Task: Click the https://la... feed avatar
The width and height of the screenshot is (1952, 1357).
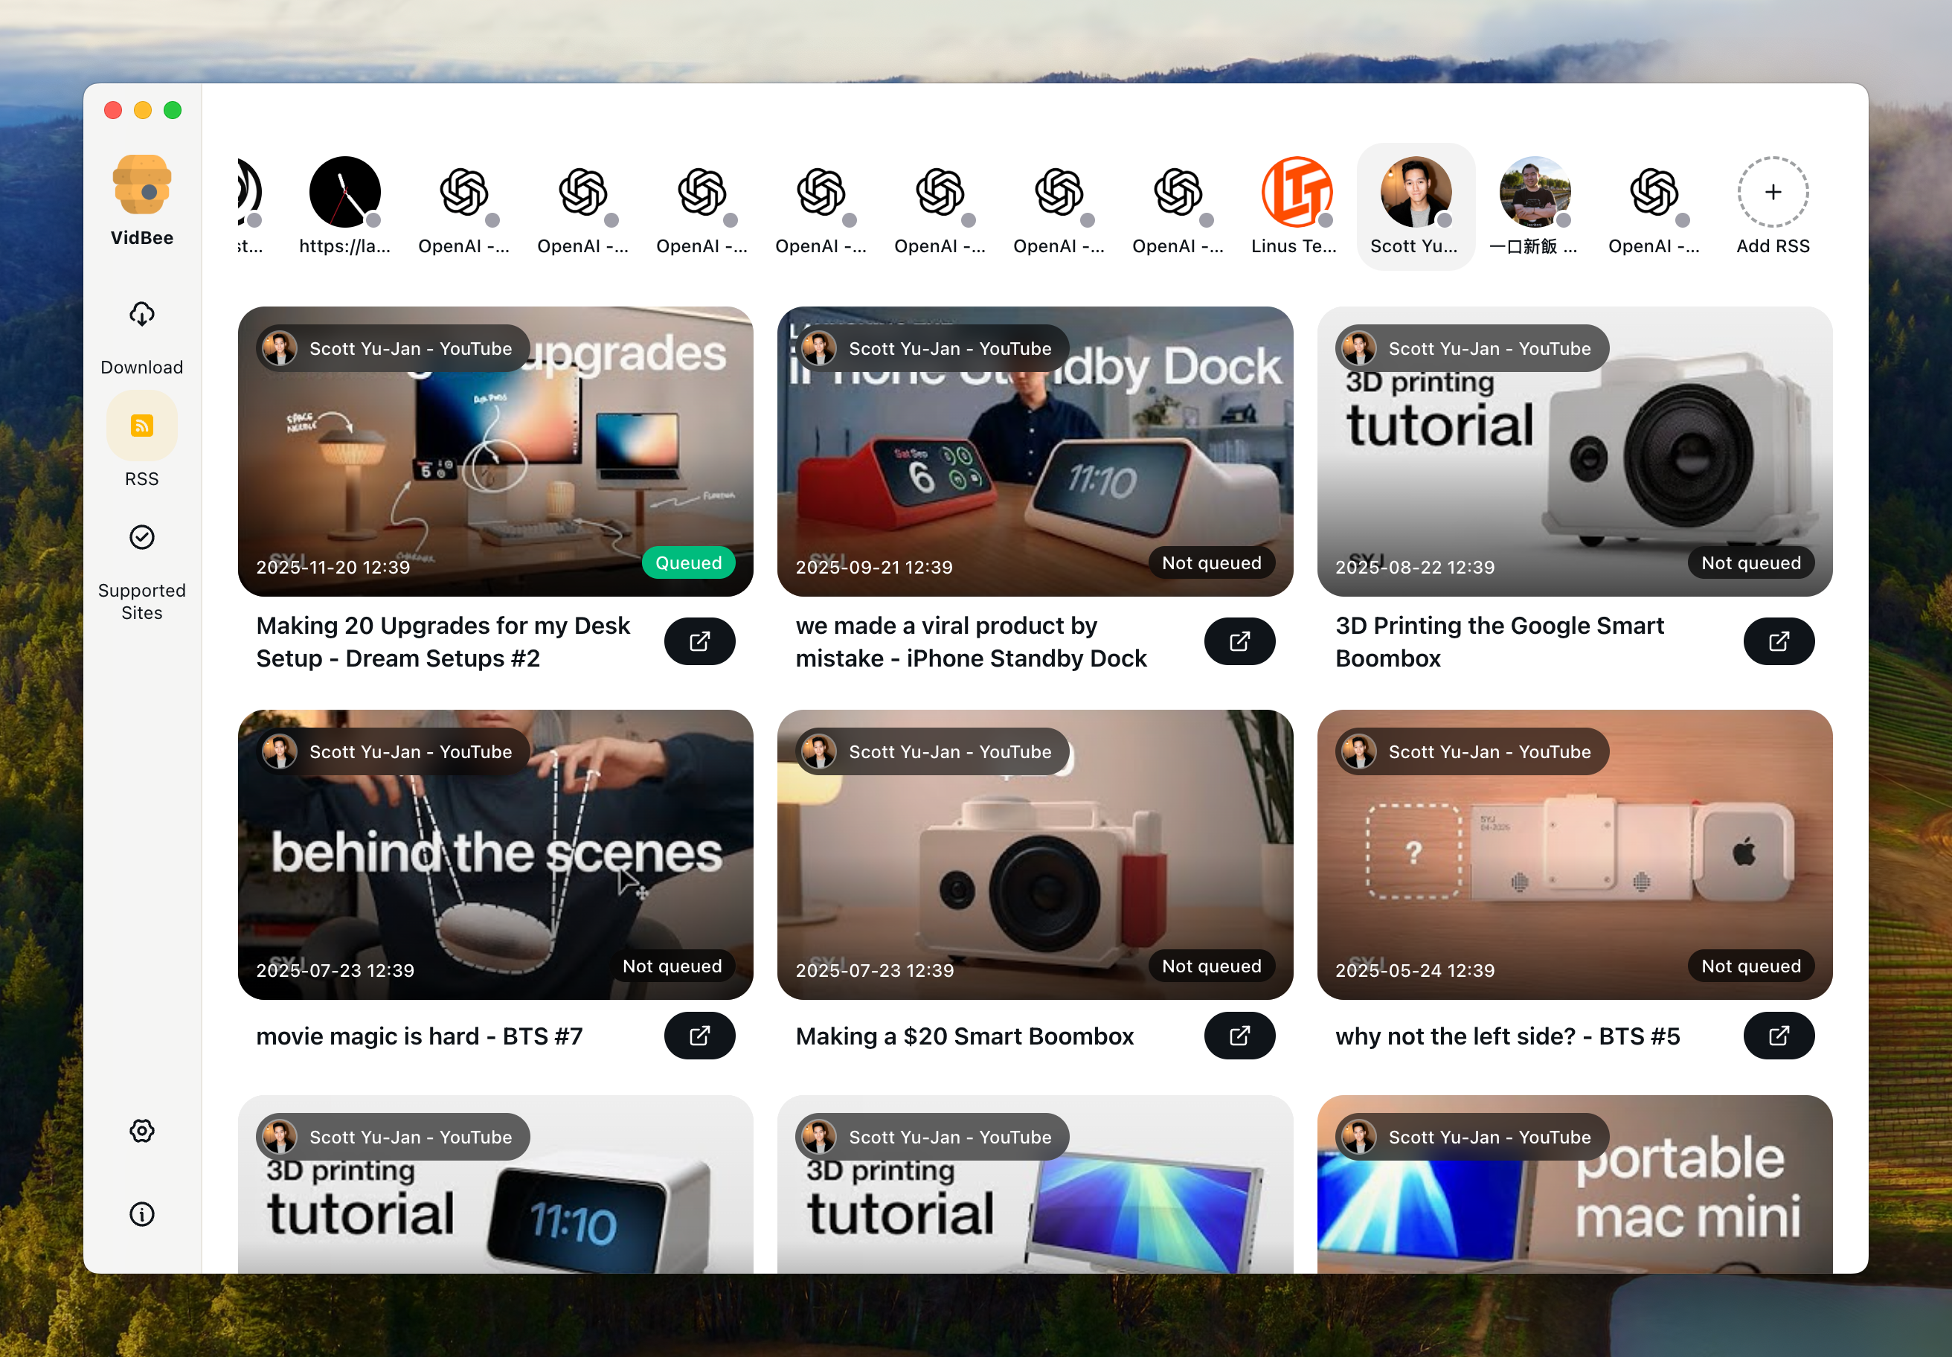Action: point(344,191)
